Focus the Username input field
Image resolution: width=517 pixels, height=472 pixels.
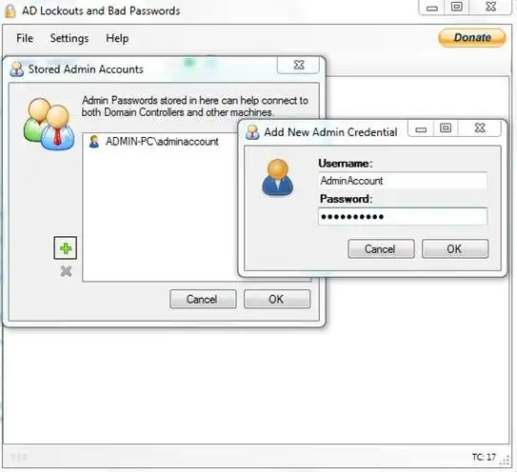click(403, 180)
